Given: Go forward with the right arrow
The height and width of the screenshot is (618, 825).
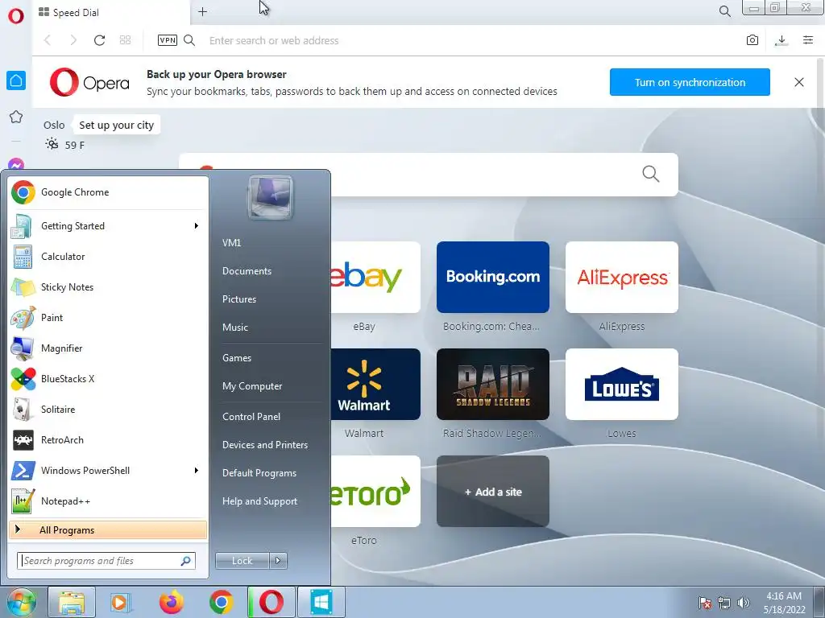Looking at the screenshot, I should 73,40.
